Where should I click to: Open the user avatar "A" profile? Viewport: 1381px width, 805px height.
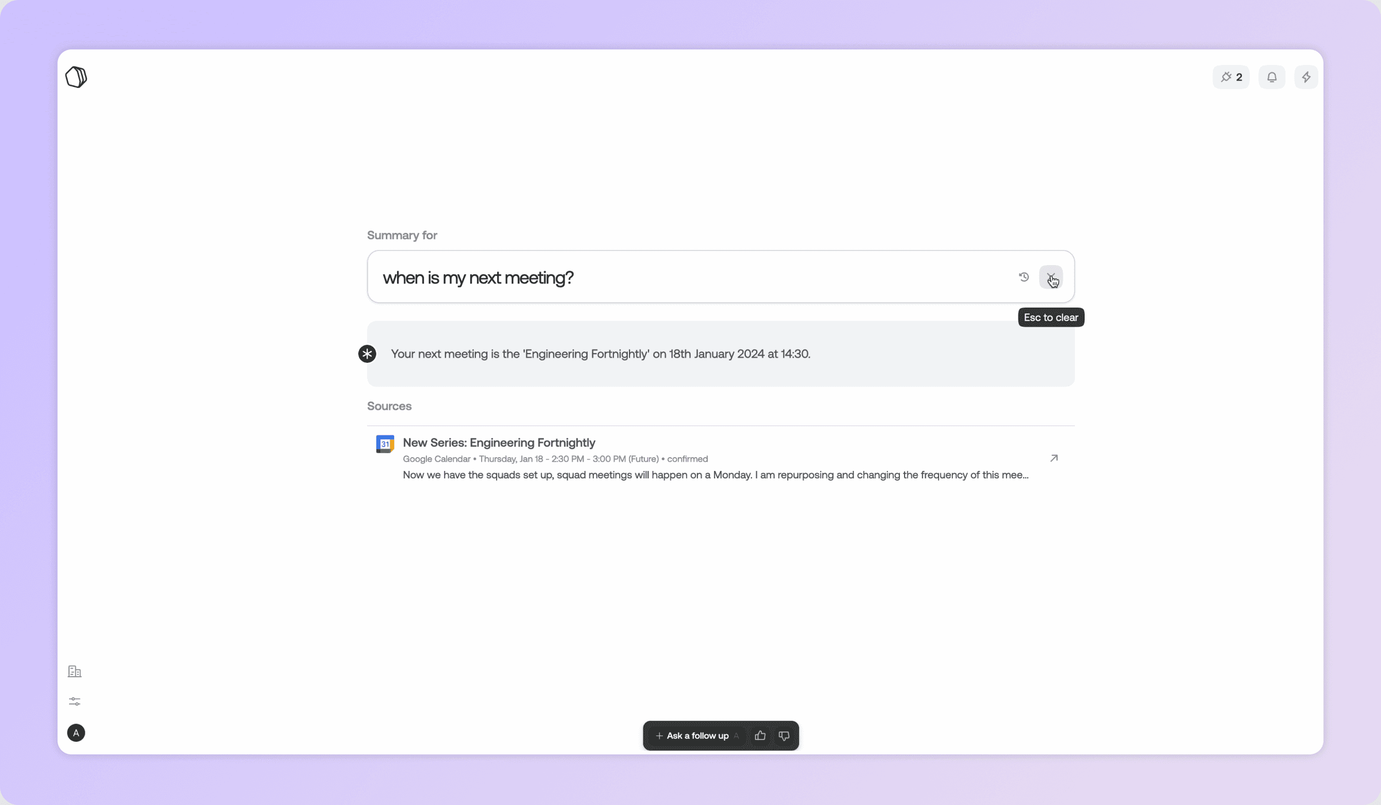(x=76, y=733)
